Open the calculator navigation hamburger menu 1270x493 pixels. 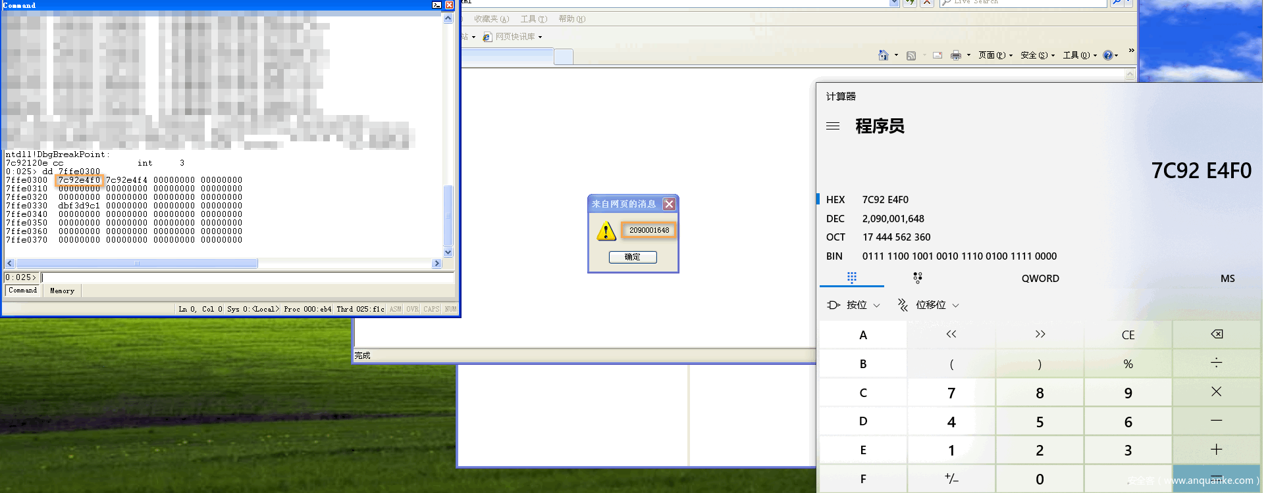point(833,126)
